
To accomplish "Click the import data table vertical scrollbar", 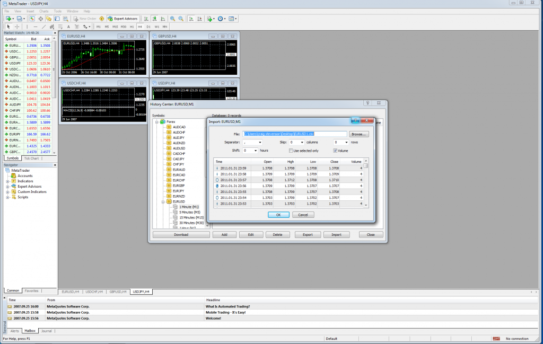I will click(365, 183).
